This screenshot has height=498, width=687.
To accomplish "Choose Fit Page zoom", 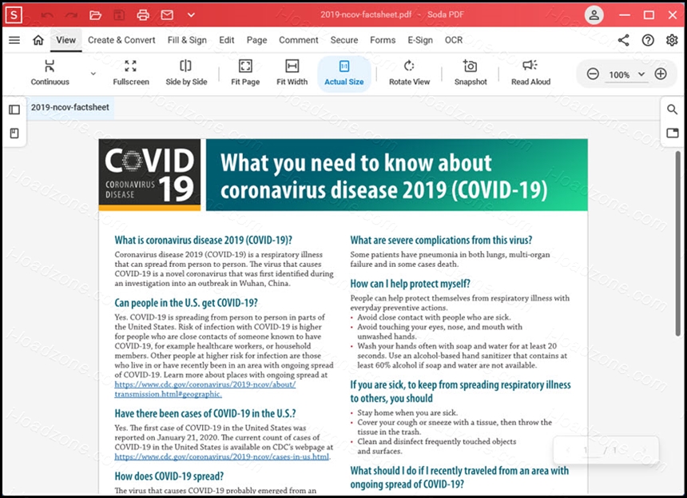I will pyautogui.click(x=245, y=74).
